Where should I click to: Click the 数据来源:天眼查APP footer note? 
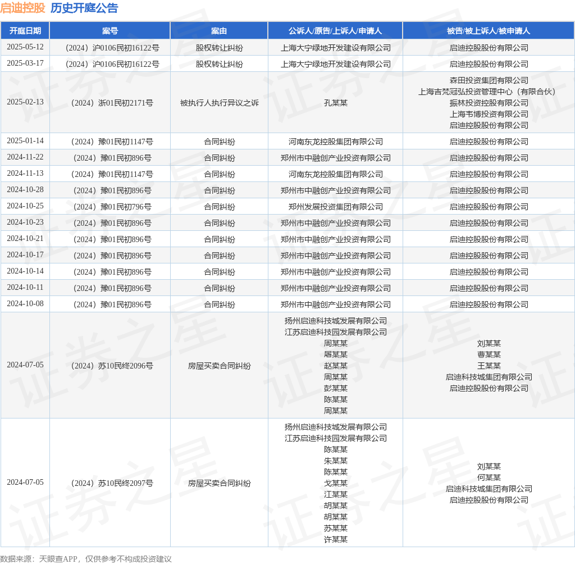pos(86,559)
